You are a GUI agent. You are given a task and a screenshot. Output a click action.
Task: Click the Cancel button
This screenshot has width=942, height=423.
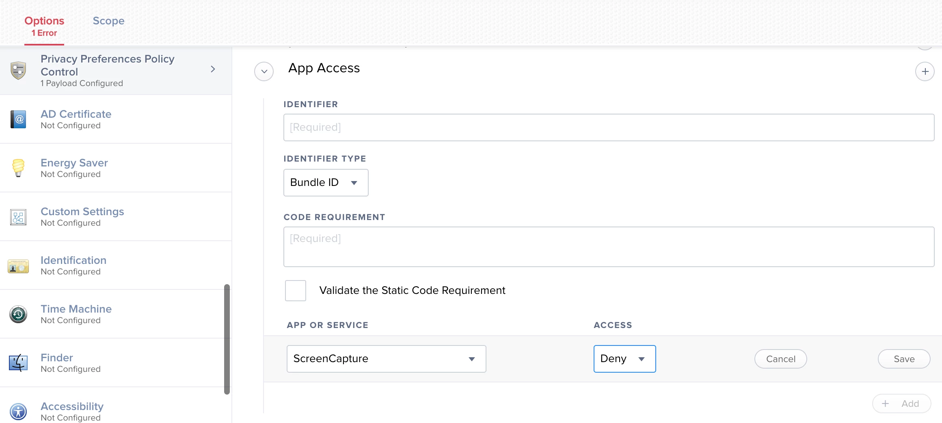point(781,359)
